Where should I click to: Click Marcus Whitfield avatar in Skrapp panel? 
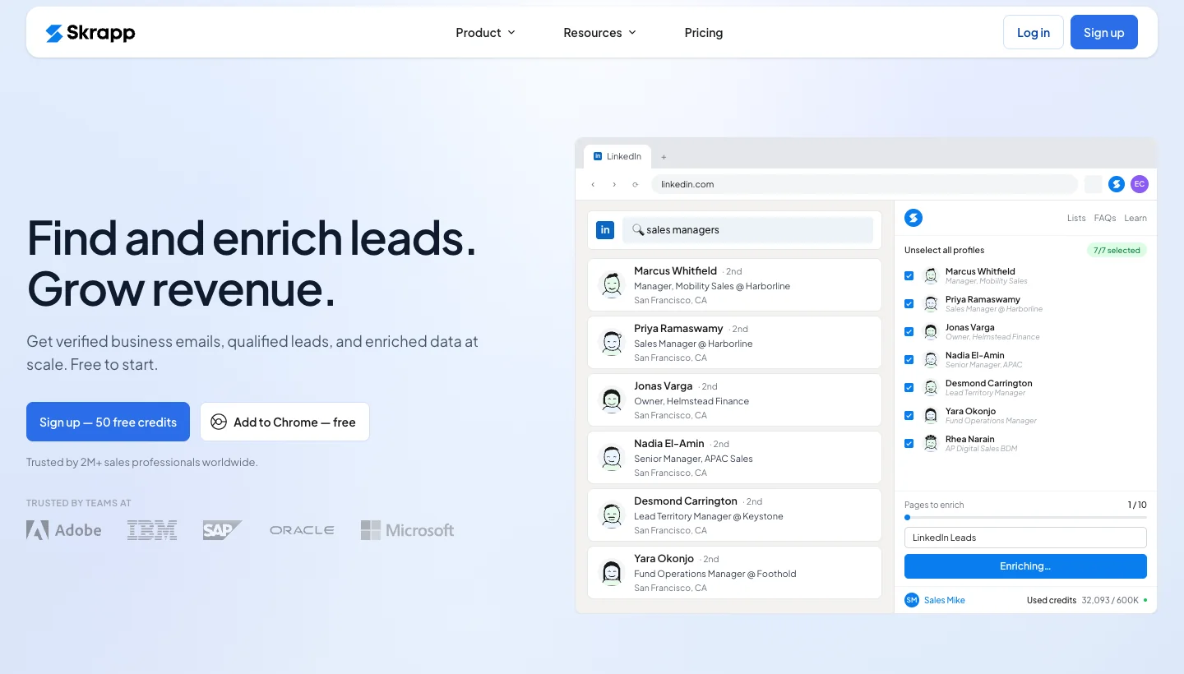931,275
